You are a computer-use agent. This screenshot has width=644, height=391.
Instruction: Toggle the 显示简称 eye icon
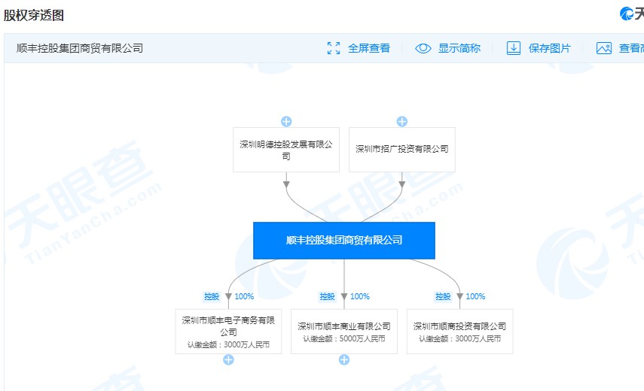[423, 48]
